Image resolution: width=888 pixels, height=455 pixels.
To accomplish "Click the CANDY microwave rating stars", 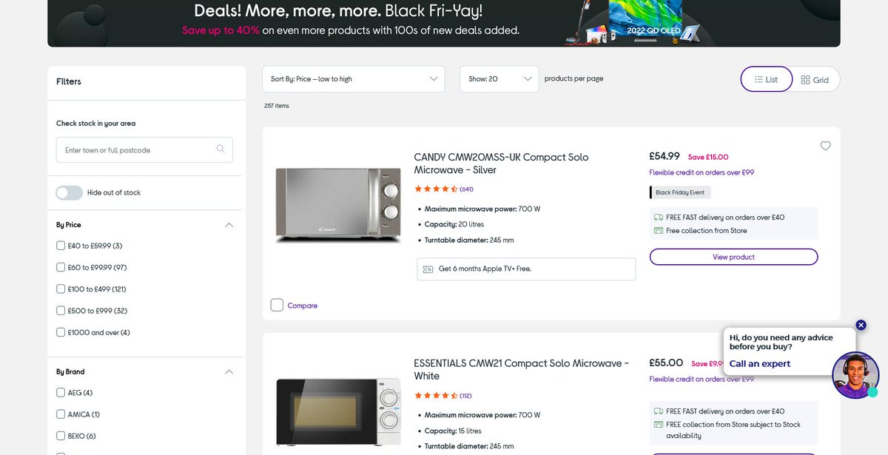I will tap(436, 189).
